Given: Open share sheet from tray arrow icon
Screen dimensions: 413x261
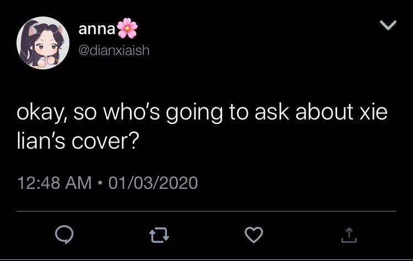Looking at the screenshot, I should click(349, 235).
